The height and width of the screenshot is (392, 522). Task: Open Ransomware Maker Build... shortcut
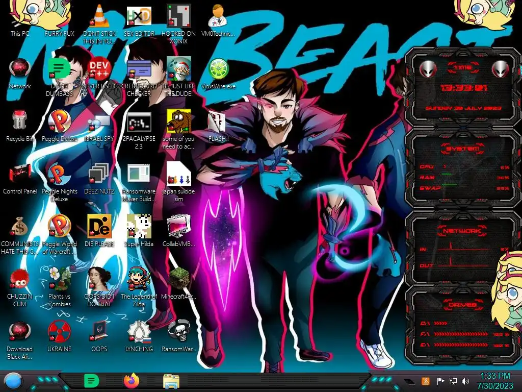click(139, 174)
